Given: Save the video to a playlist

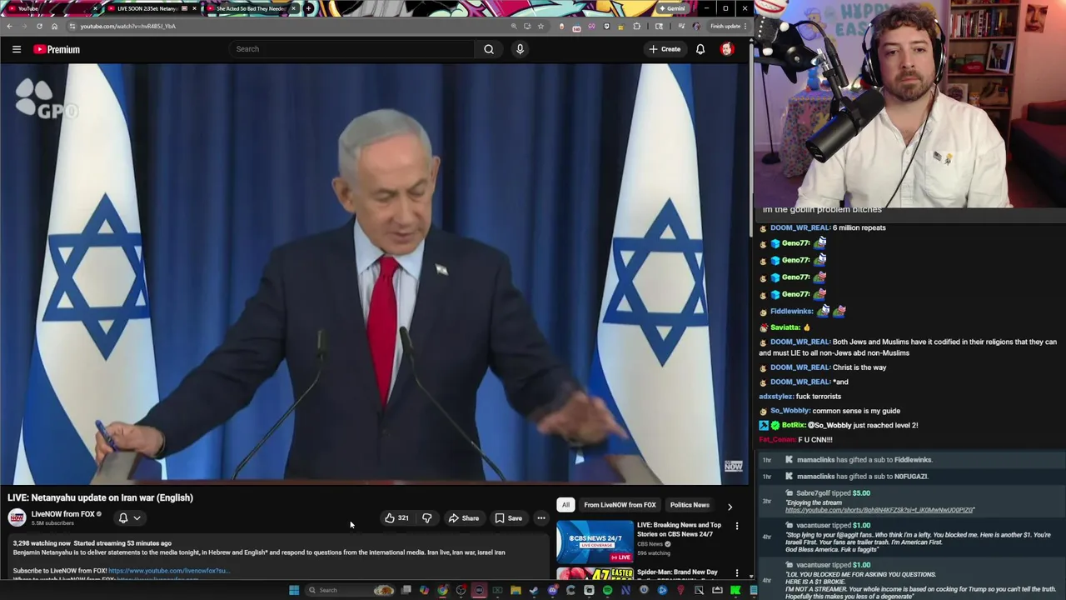Looking at the screenshot, I should pyautogui.click(x=508, y=518).
